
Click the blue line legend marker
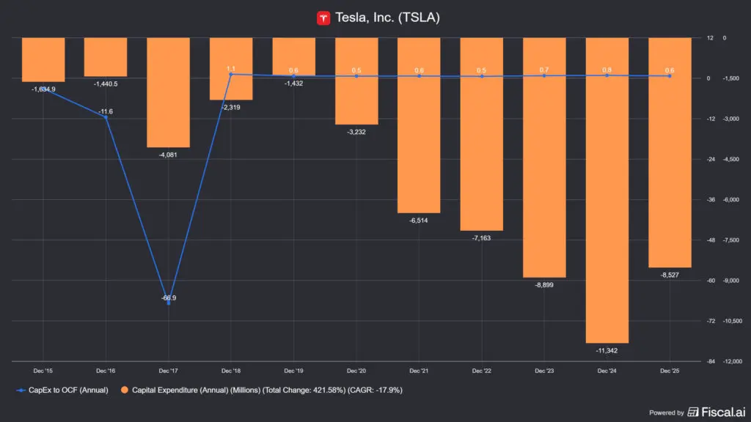[21, 390]
